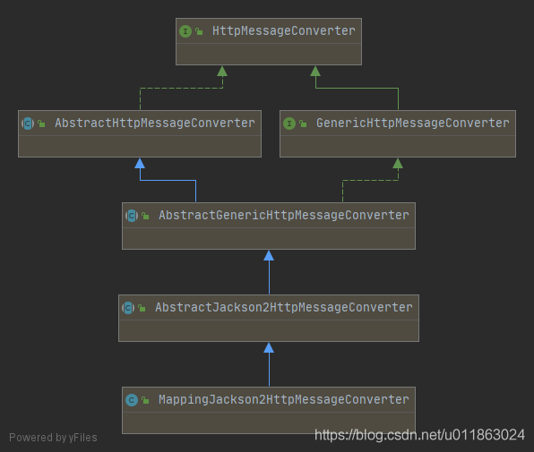Click the green public lock icon on HttpMessageConverter
This screenshot has width=534, height=452.
click(x=199, y=31)
